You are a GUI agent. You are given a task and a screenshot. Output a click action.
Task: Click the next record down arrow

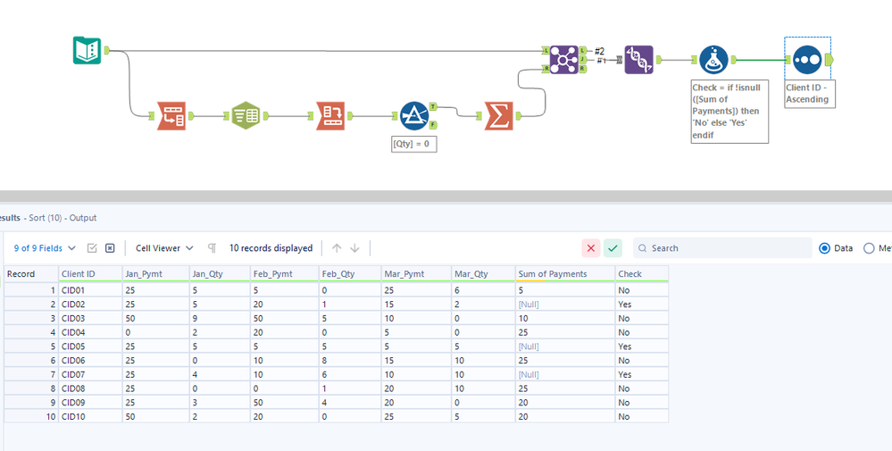(x=355, y=248)
